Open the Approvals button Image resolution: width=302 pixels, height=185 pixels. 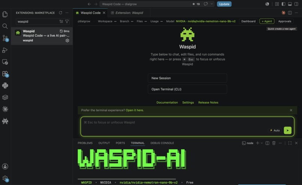pos(285,21)
